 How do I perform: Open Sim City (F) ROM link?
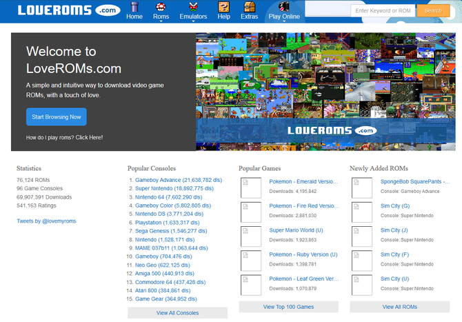point(394,254)
